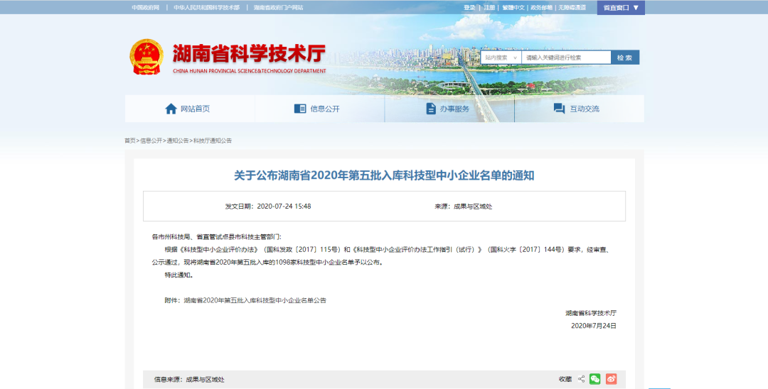Viewport: 768px width, 389px height.
Task: Click the keyword search input field
Action: point(565,57)
